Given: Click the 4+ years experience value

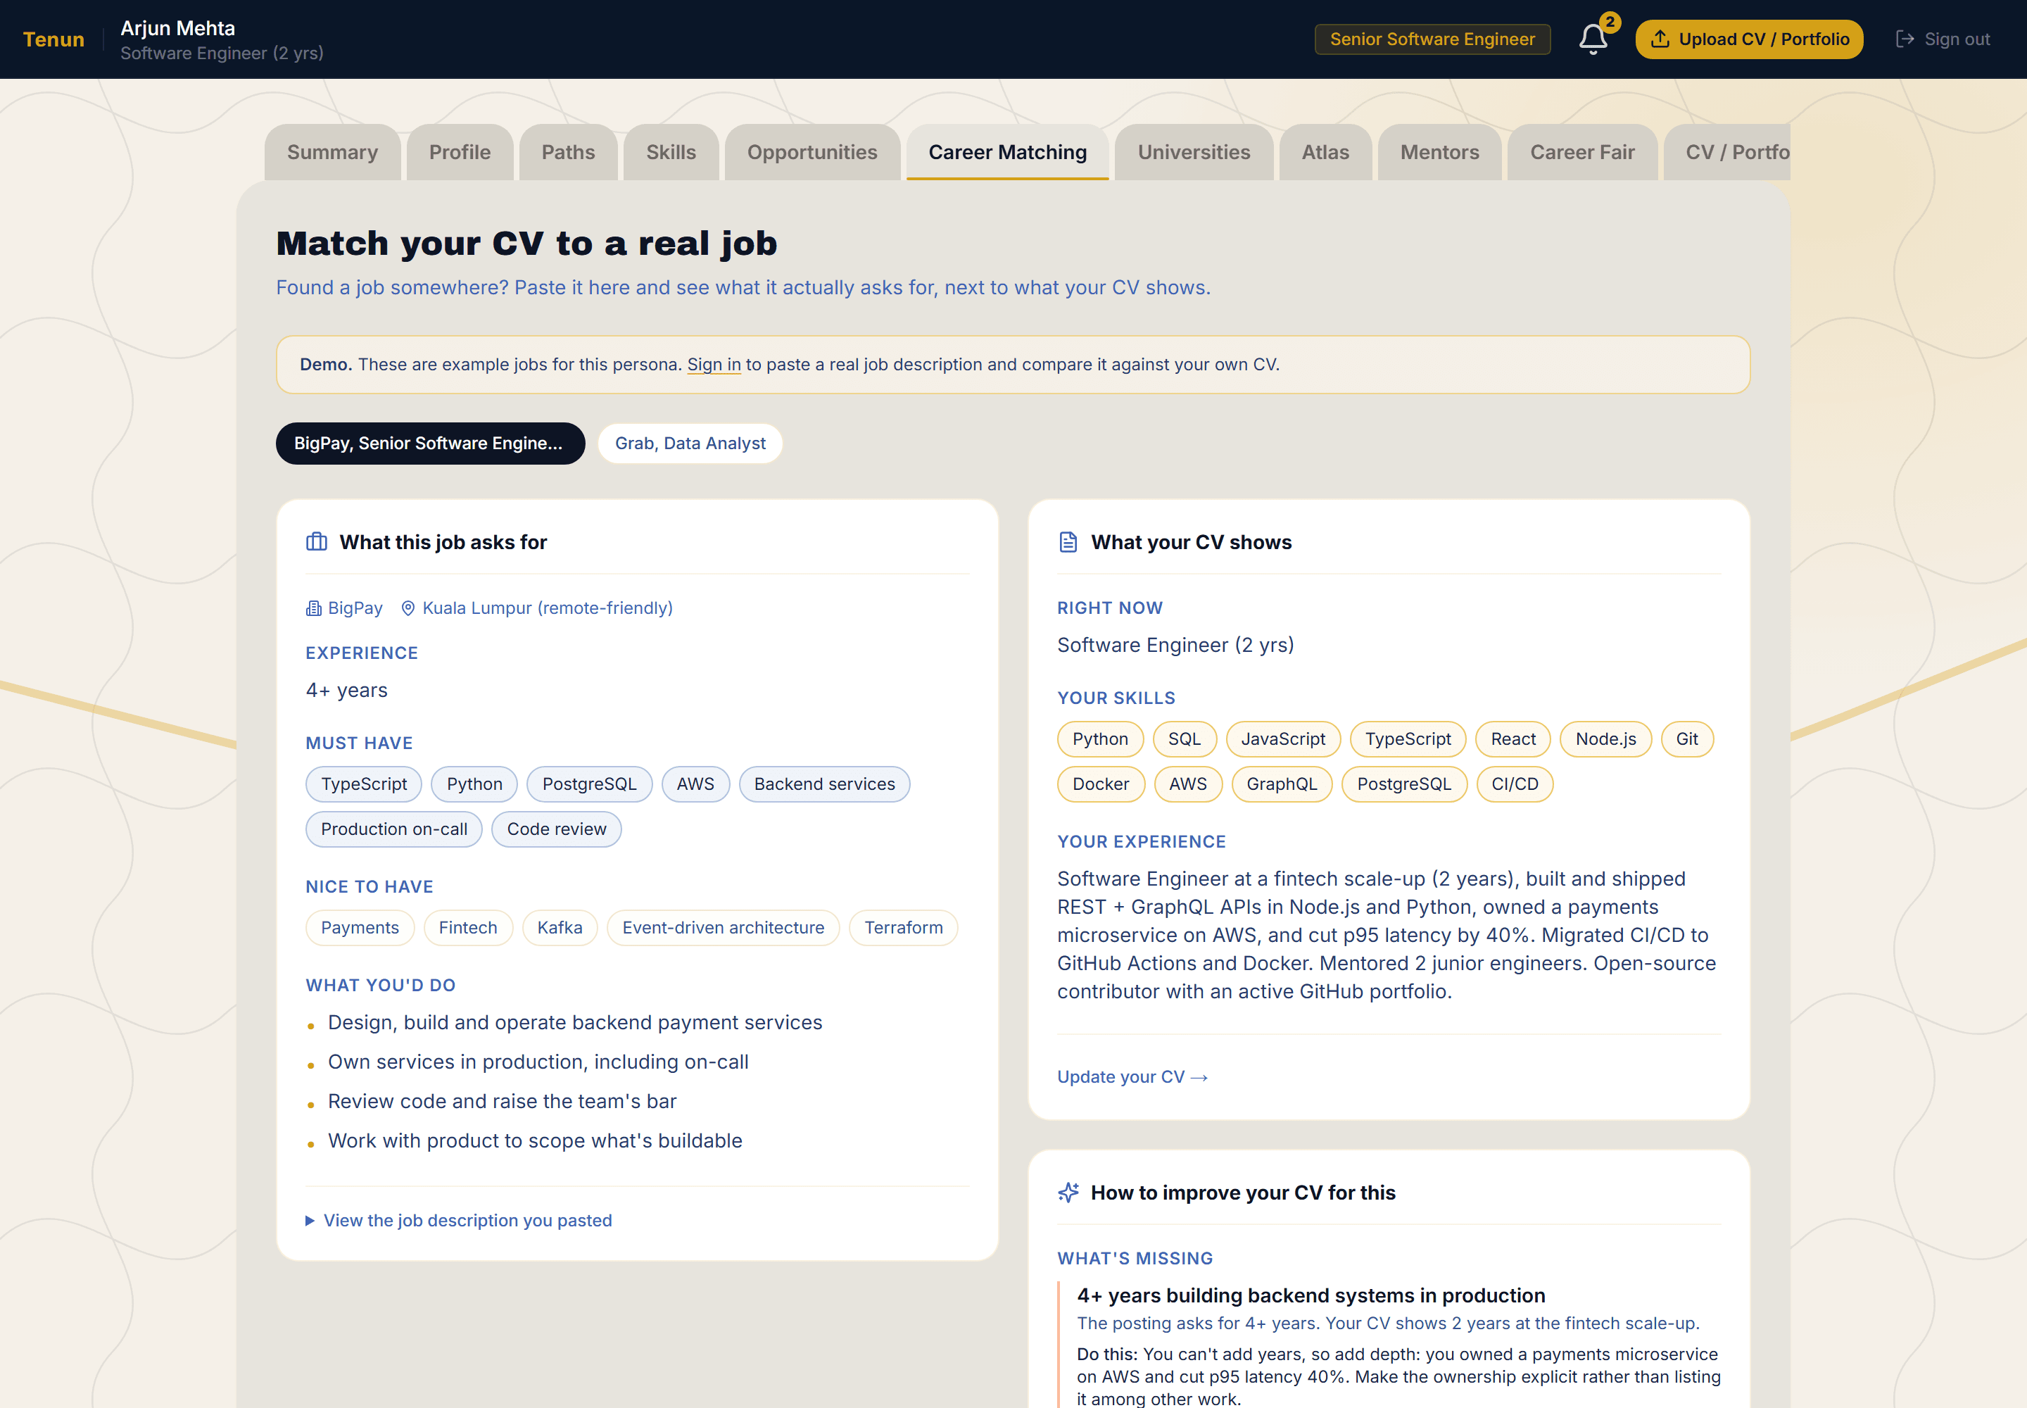Looking at the screenshot, I should click(347, 691).
